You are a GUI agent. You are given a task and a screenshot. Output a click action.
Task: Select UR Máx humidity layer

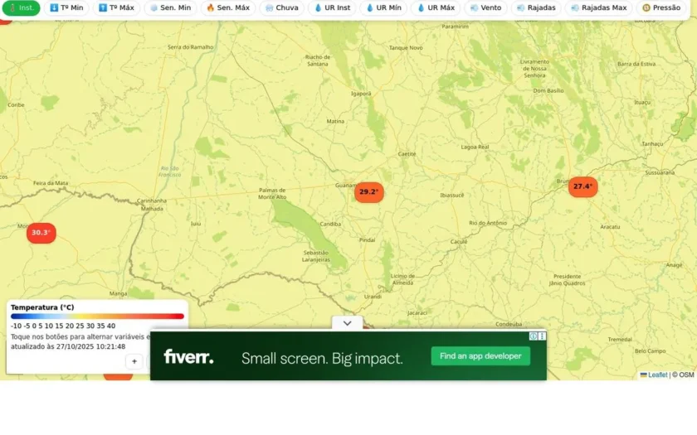point(436,7)
